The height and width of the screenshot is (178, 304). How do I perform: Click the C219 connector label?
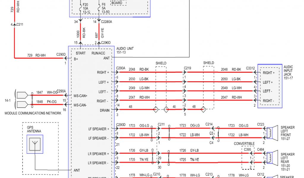click(x=187, y=68)
